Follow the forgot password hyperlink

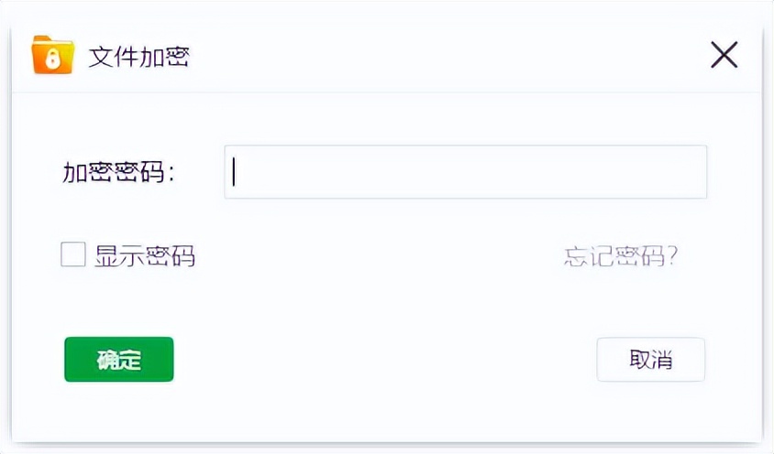pyautogui.click(x=621, y=256)
